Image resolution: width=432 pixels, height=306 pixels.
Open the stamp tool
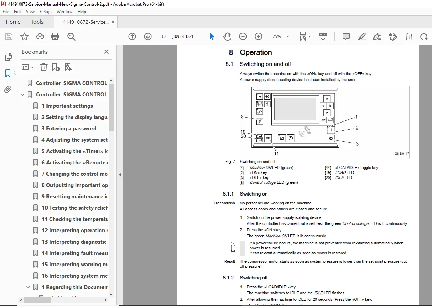(393, 36)
